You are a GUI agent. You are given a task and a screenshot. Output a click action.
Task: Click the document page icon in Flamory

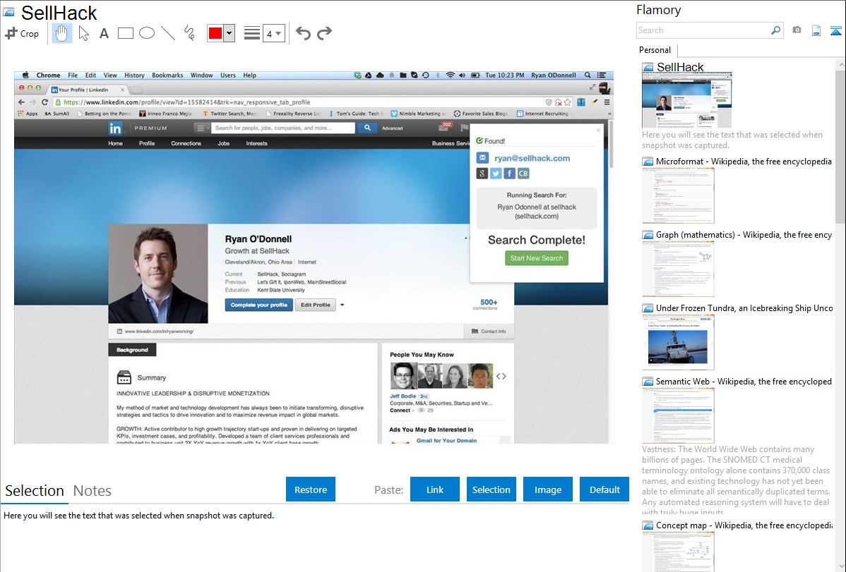816,30
